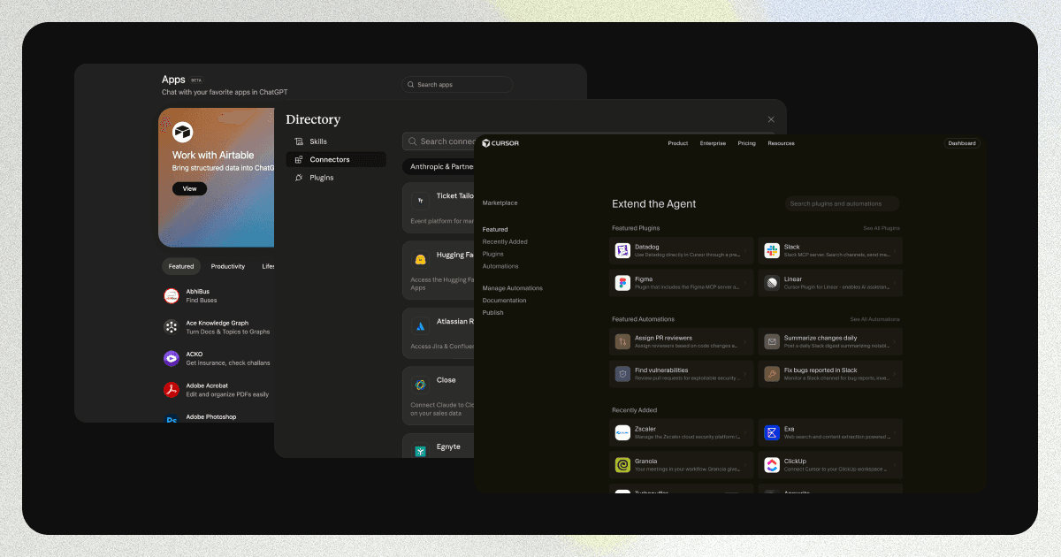This screenshot has height=557, width=1061.
Task: Open the Product menu in Cursor header
Action: pyautogui.click(x=678, y=143)
